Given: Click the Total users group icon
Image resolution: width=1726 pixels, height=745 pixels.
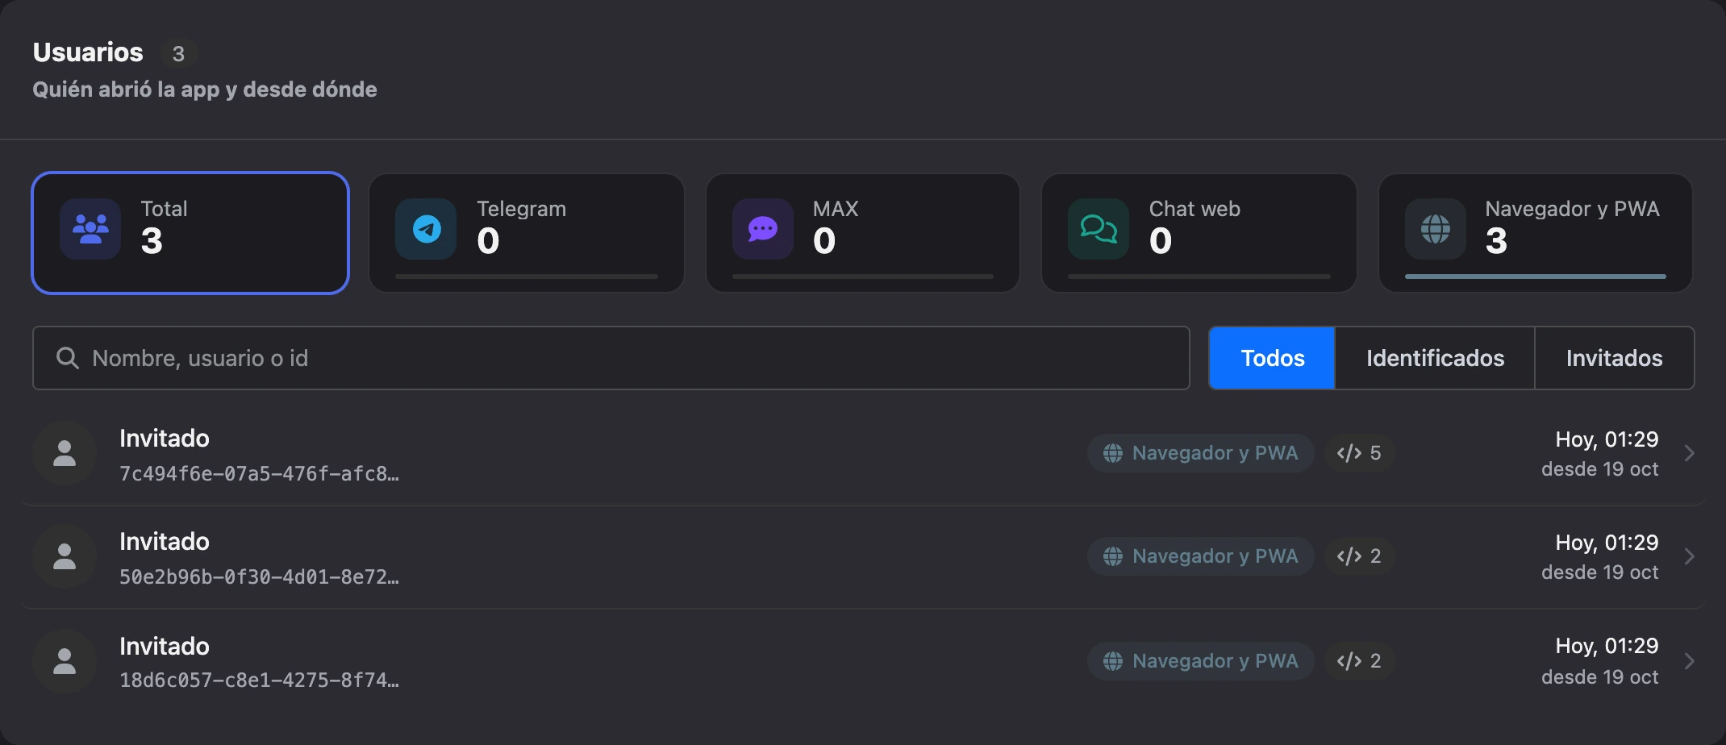Looking at the screenshot, I should pos(90,229).
